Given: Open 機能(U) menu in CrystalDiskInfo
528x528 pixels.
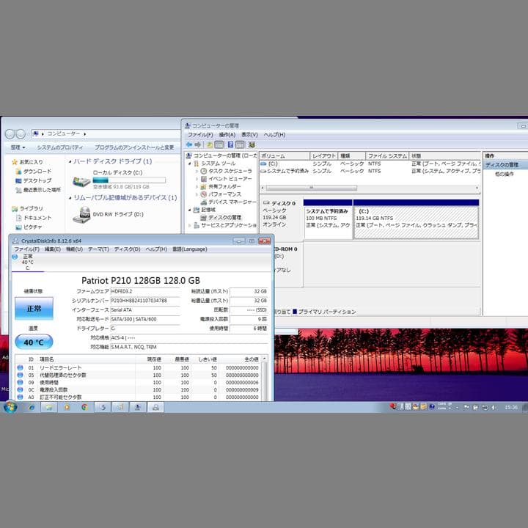Looking at the screenshot, I should pos(74,249).
